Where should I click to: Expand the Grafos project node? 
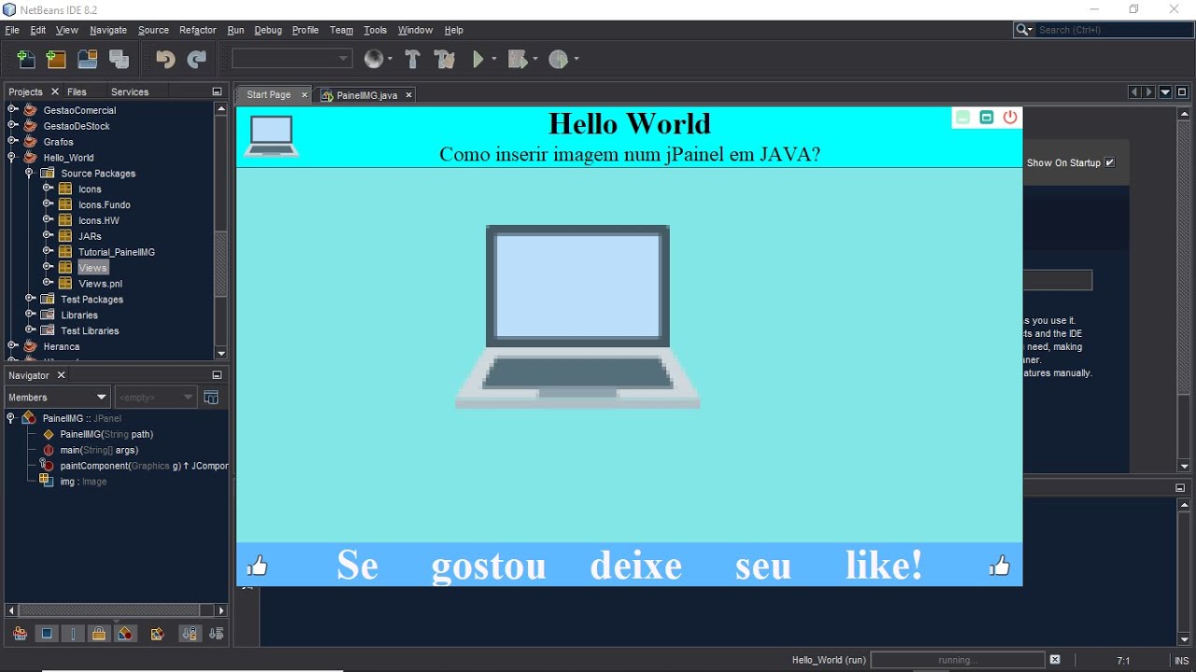13,142
